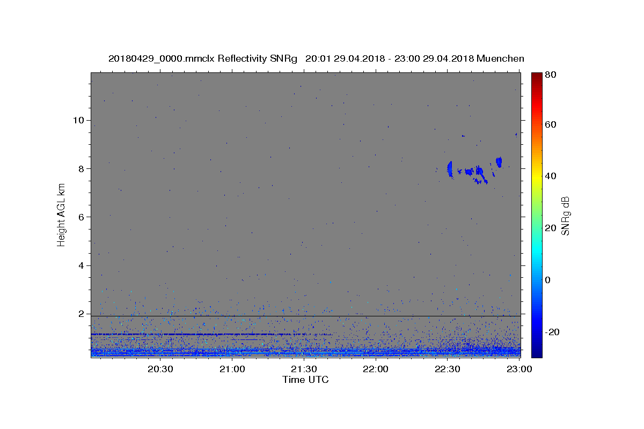Click the 23:00 time tick label

[x=519, y=369]
